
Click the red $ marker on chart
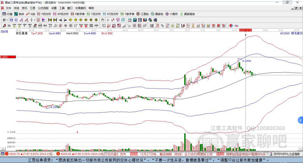77,132
